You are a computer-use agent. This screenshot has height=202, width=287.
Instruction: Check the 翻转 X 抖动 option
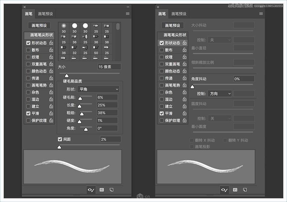[x=192, y=141]
